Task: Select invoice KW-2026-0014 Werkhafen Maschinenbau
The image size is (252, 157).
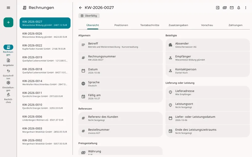Action: (x=45, y=82)
